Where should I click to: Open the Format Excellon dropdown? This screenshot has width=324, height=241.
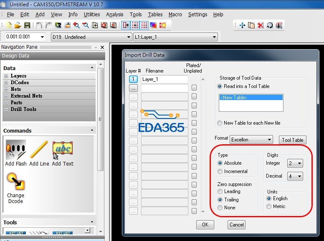[251, 140]
